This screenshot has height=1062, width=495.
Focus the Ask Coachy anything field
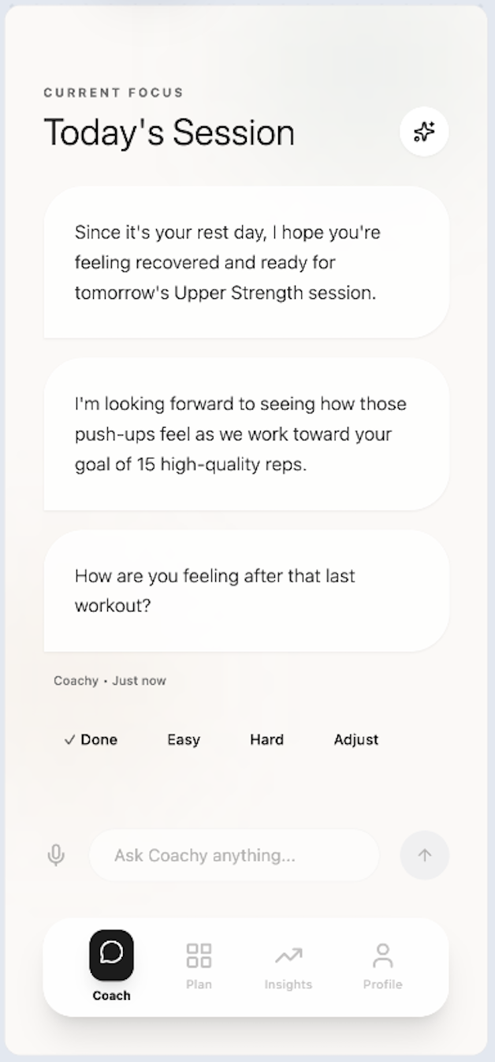234,855
